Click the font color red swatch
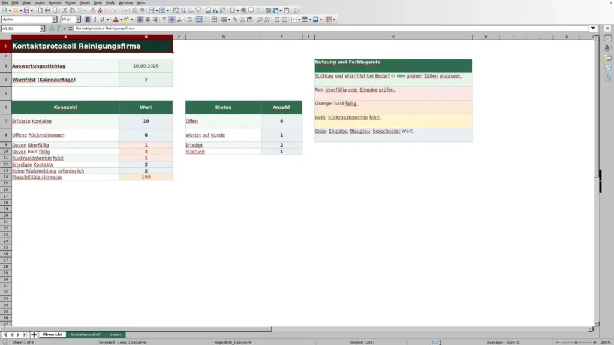Viewport: 614px width, 345px height. point(116,20)
